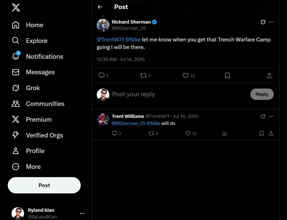Open more options on Trent Williams' reply
This screenshot has width=287, height=220.
pyautogui.click(x=271, y=116)
